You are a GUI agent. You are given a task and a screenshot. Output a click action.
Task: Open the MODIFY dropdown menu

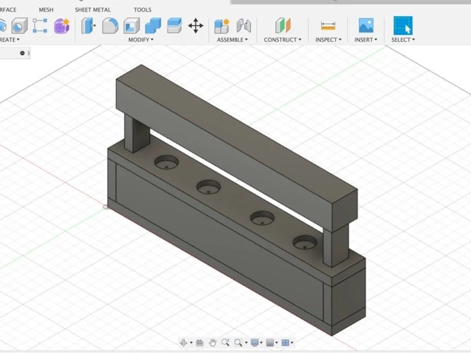tap(141, 40)
